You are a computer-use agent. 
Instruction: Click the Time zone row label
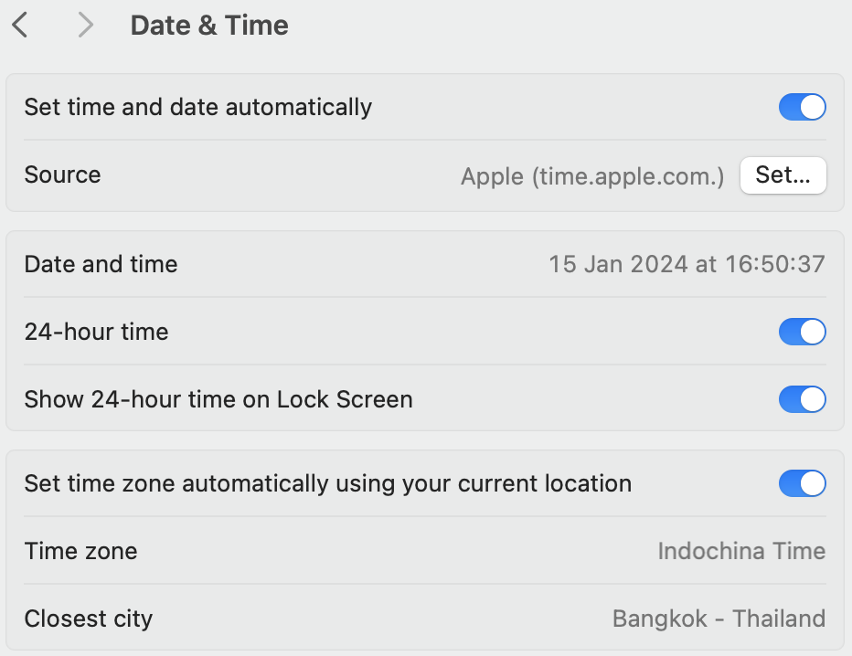[x=81, y=551]
